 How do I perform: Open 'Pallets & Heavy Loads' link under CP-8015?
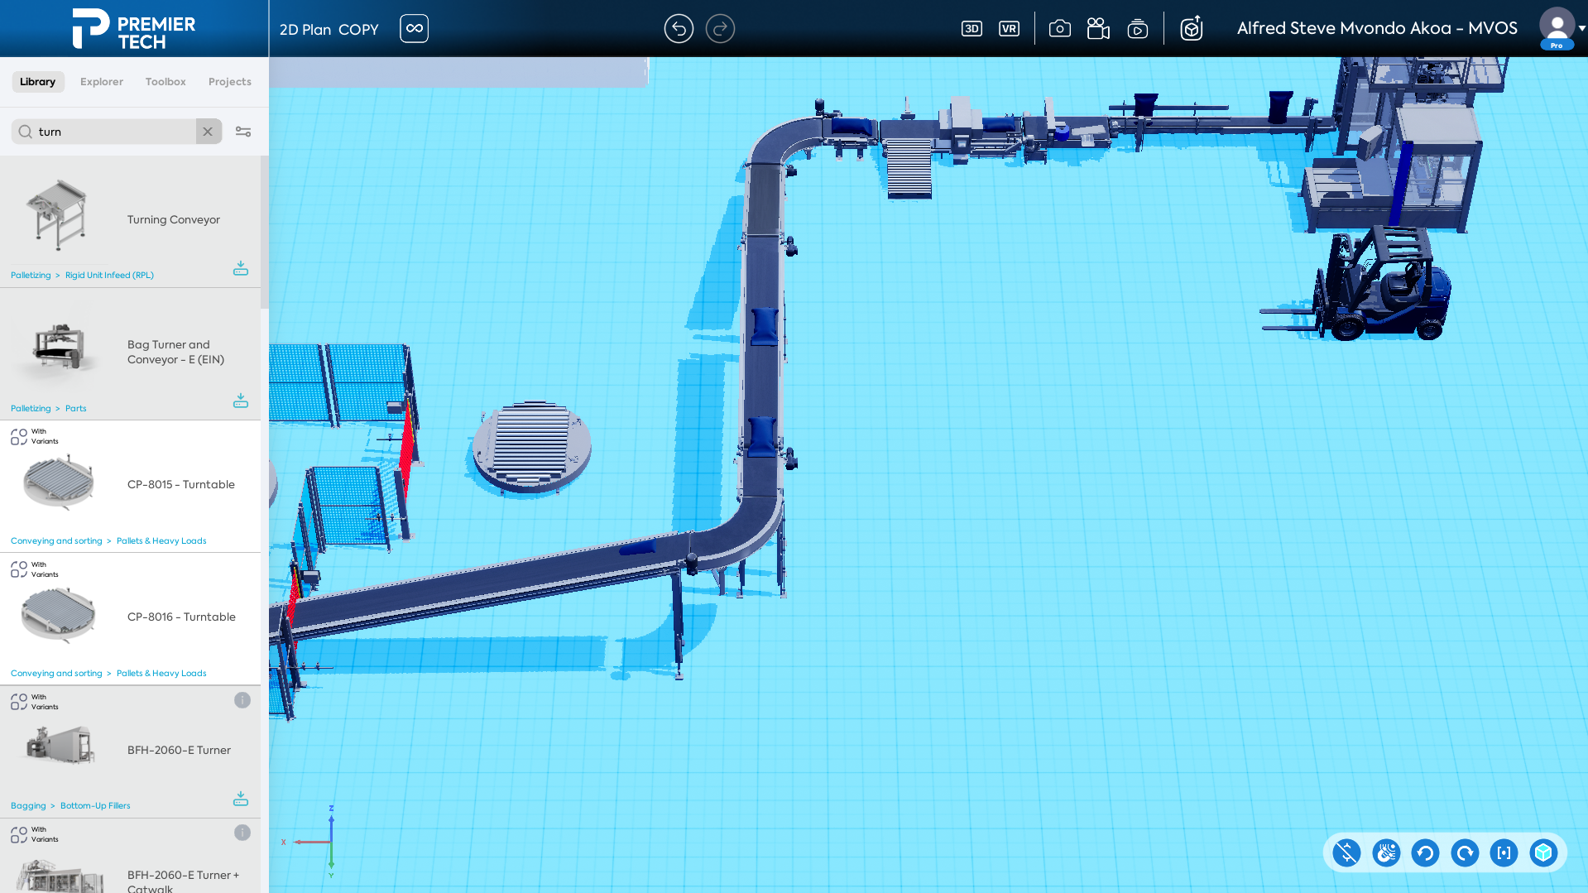pyautogui.click(x=161, y=541)
